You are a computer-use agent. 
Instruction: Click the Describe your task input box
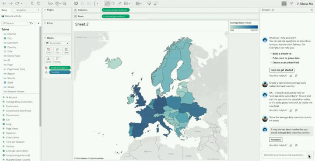(284, 155)
